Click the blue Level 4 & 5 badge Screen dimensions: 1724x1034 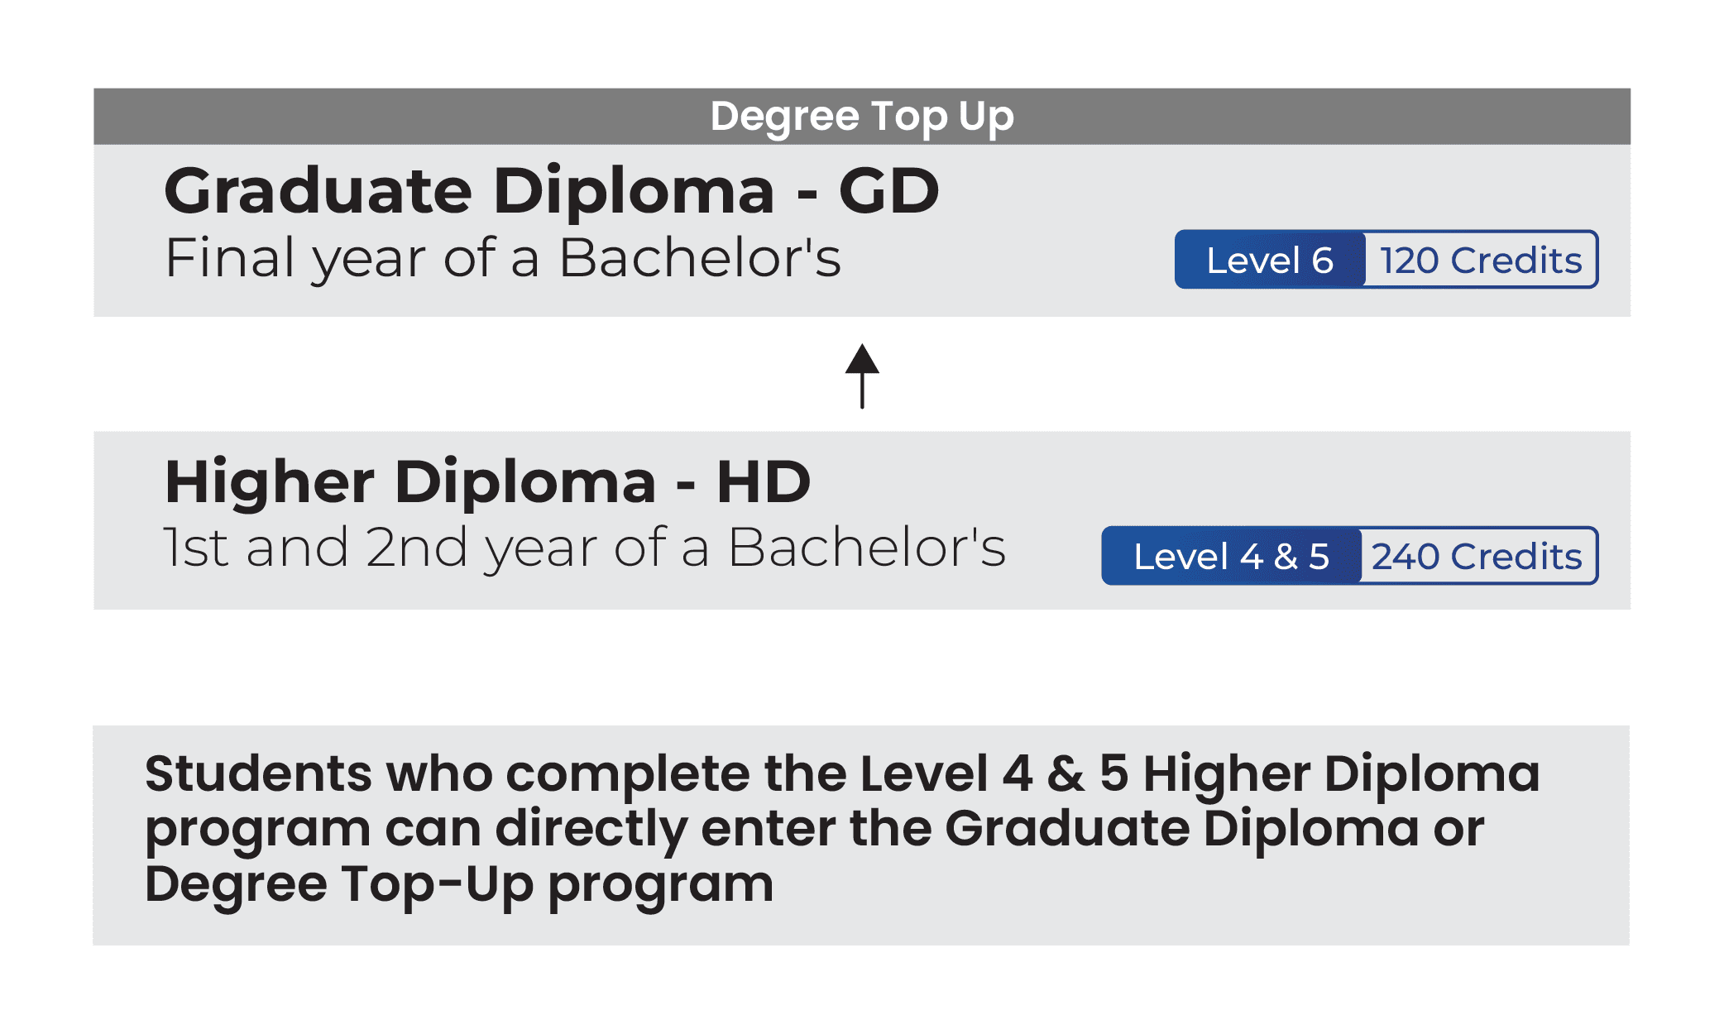(1231, 557)
